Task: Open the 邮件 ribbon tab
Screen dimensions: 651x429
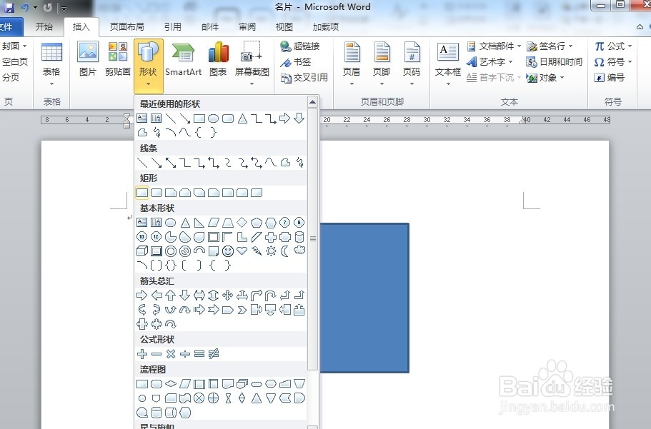Action: 209,26
